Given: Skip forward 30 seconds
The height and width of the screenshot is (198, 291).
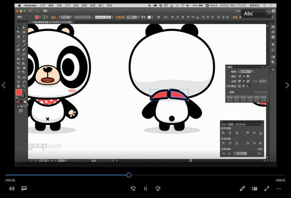Looking at the screenshot, I should tap(158, 189).
